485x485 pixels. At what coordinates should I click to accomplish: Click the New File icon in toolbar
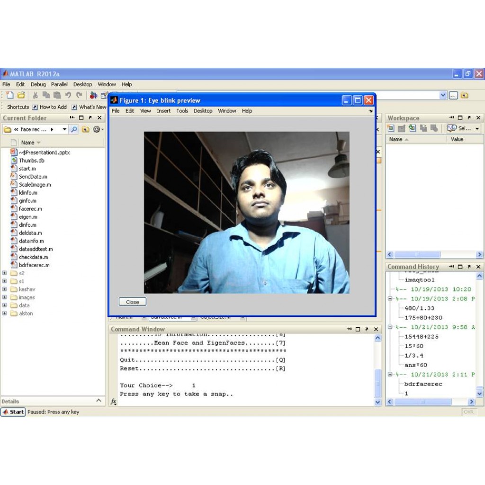9,95
